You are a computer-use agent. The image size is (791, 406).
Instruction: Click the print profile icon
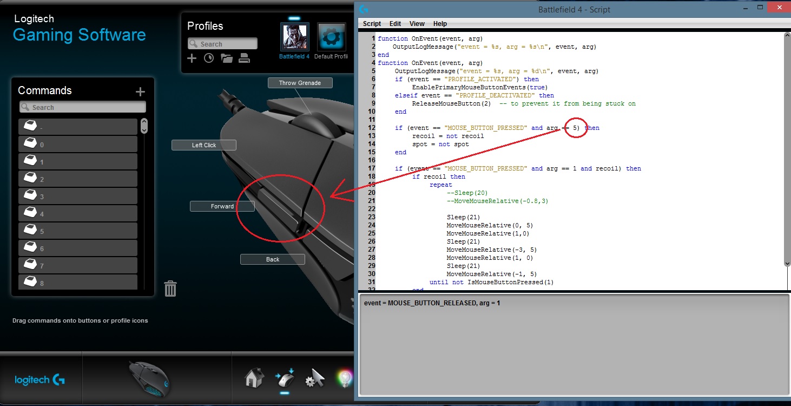click(245, 58)
